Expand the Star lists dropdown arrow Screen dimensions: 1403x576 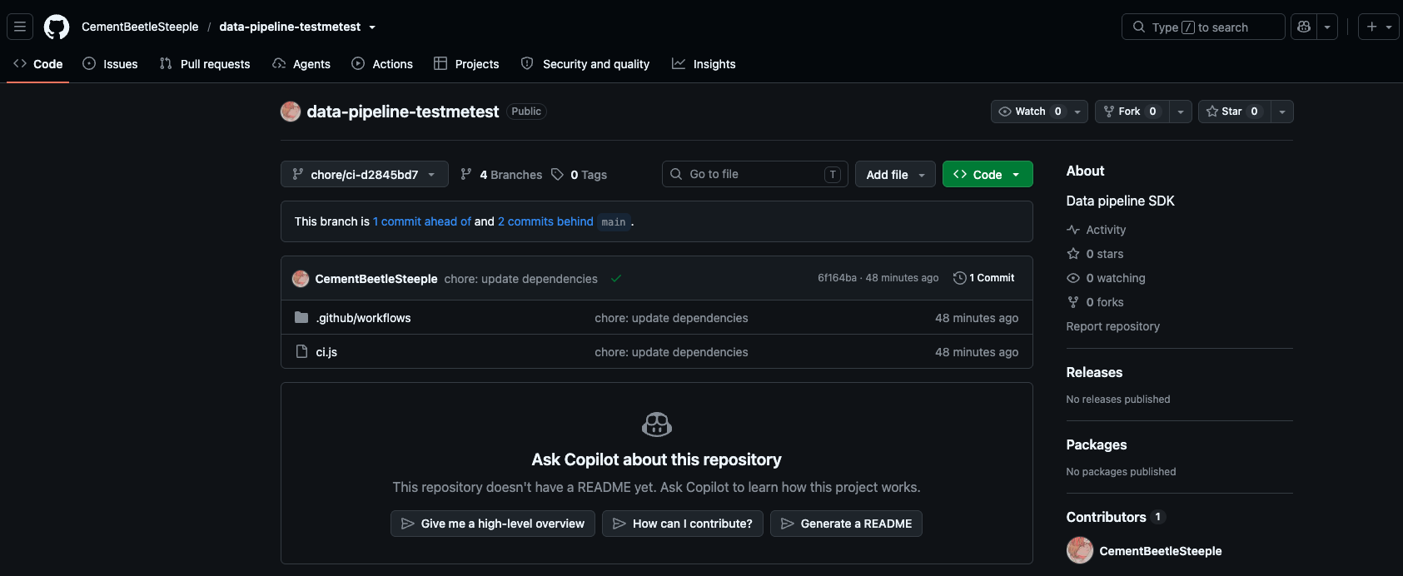[1282, 112]
